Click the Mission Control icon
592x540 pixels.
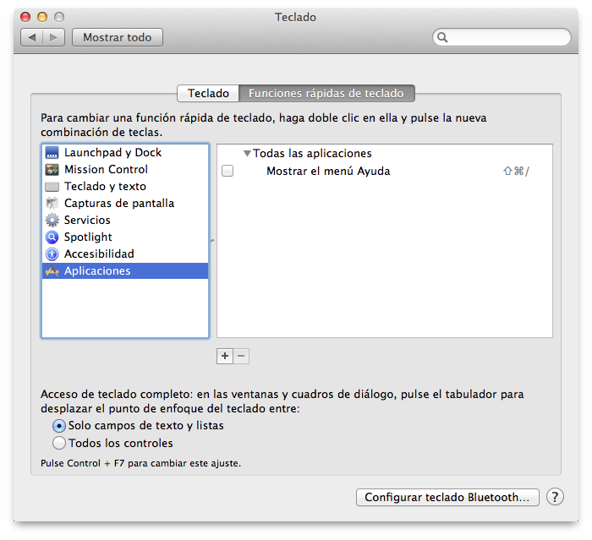[x=52, y=169]
